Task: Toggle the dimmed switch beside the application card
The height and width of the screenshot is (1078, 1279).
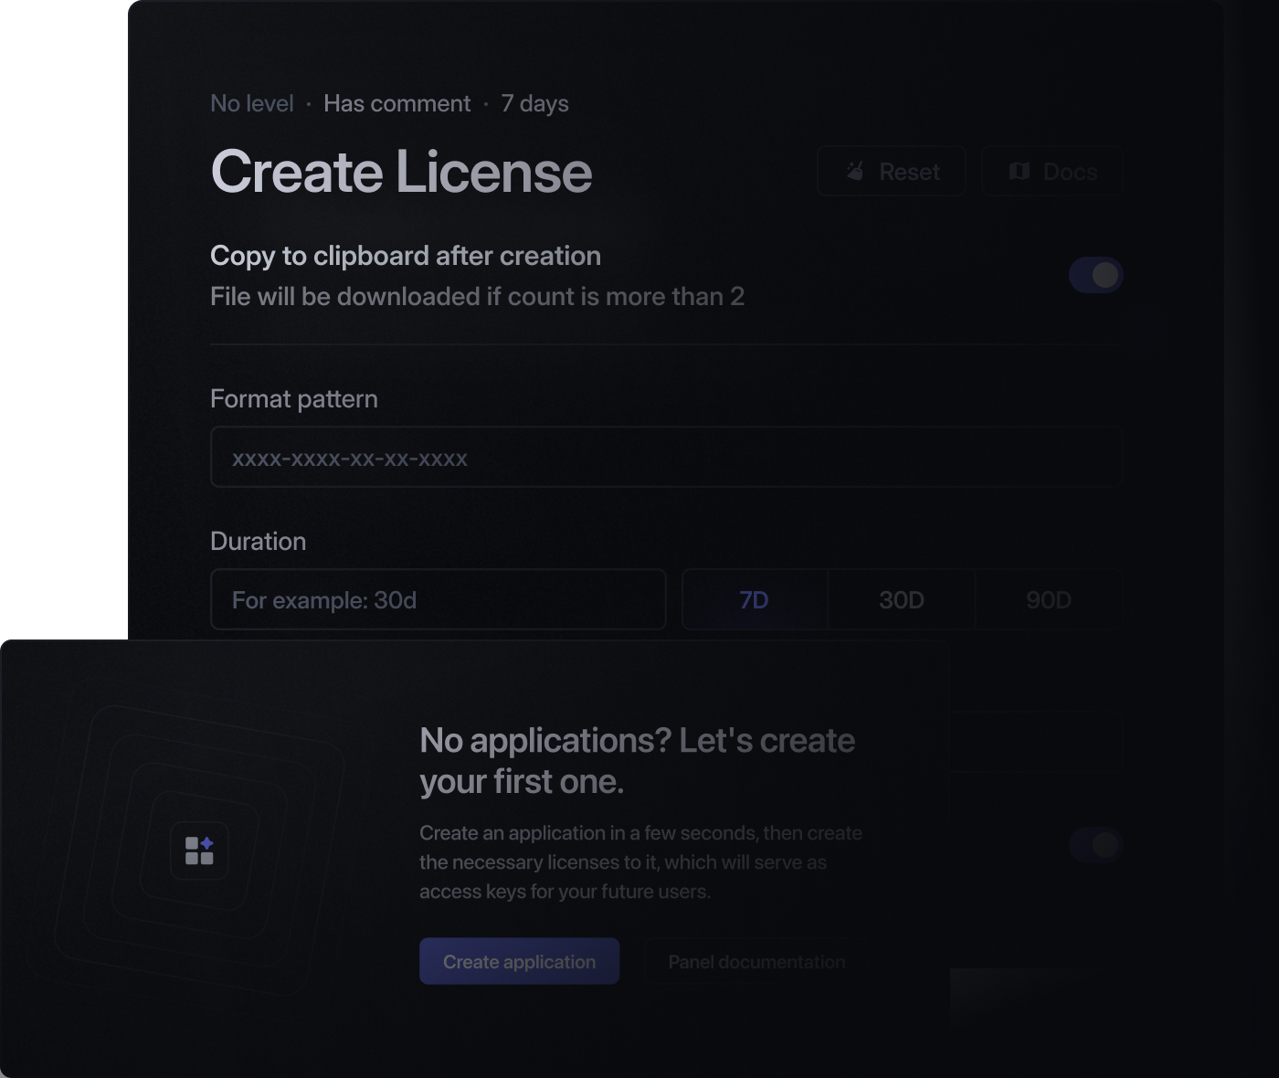Action: pyautogui.click(x=1095, y=845)
